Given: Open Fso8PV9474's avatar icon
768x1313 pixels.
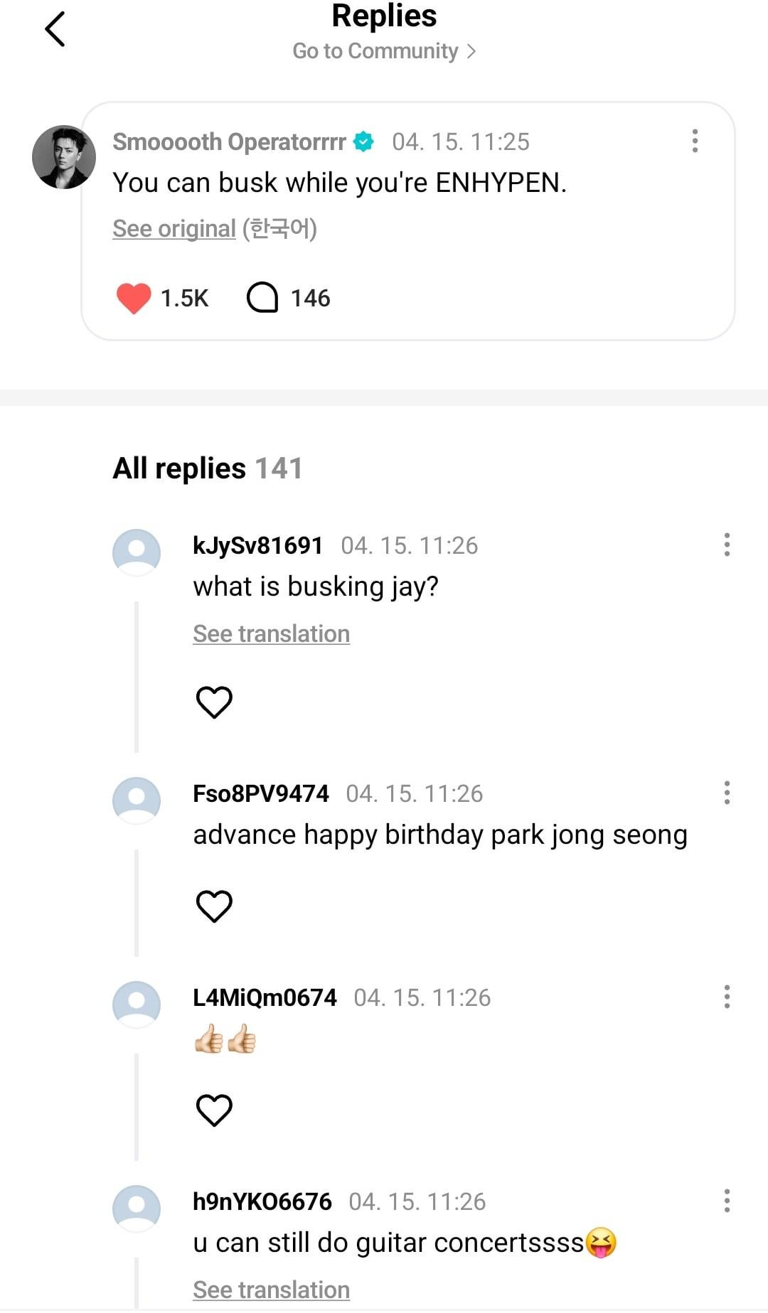Looking at the screenshot, I should pos(137,800).
